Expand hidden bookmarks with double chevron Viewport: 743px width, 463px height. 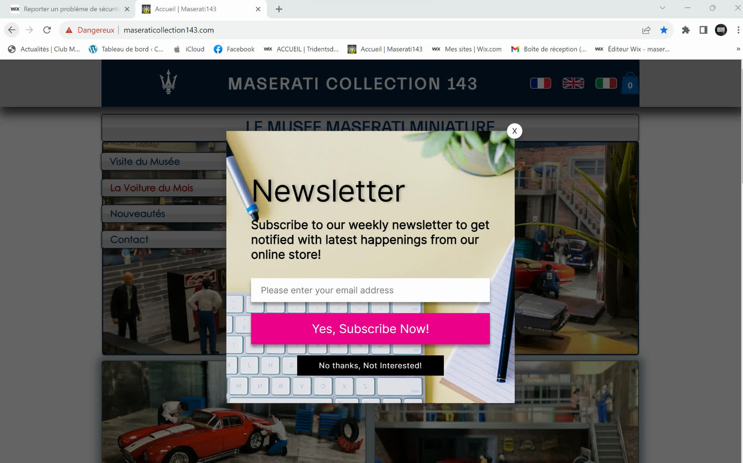coord(738,49)
